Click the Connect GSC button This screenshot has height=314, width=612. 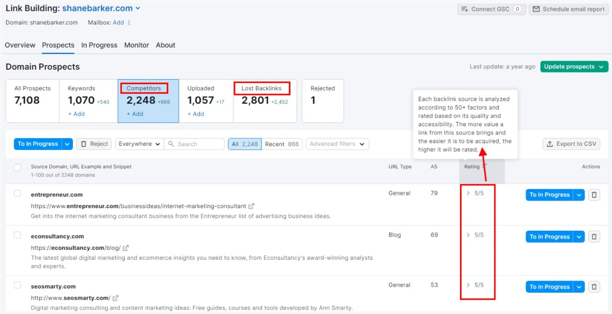click(491, 9)
